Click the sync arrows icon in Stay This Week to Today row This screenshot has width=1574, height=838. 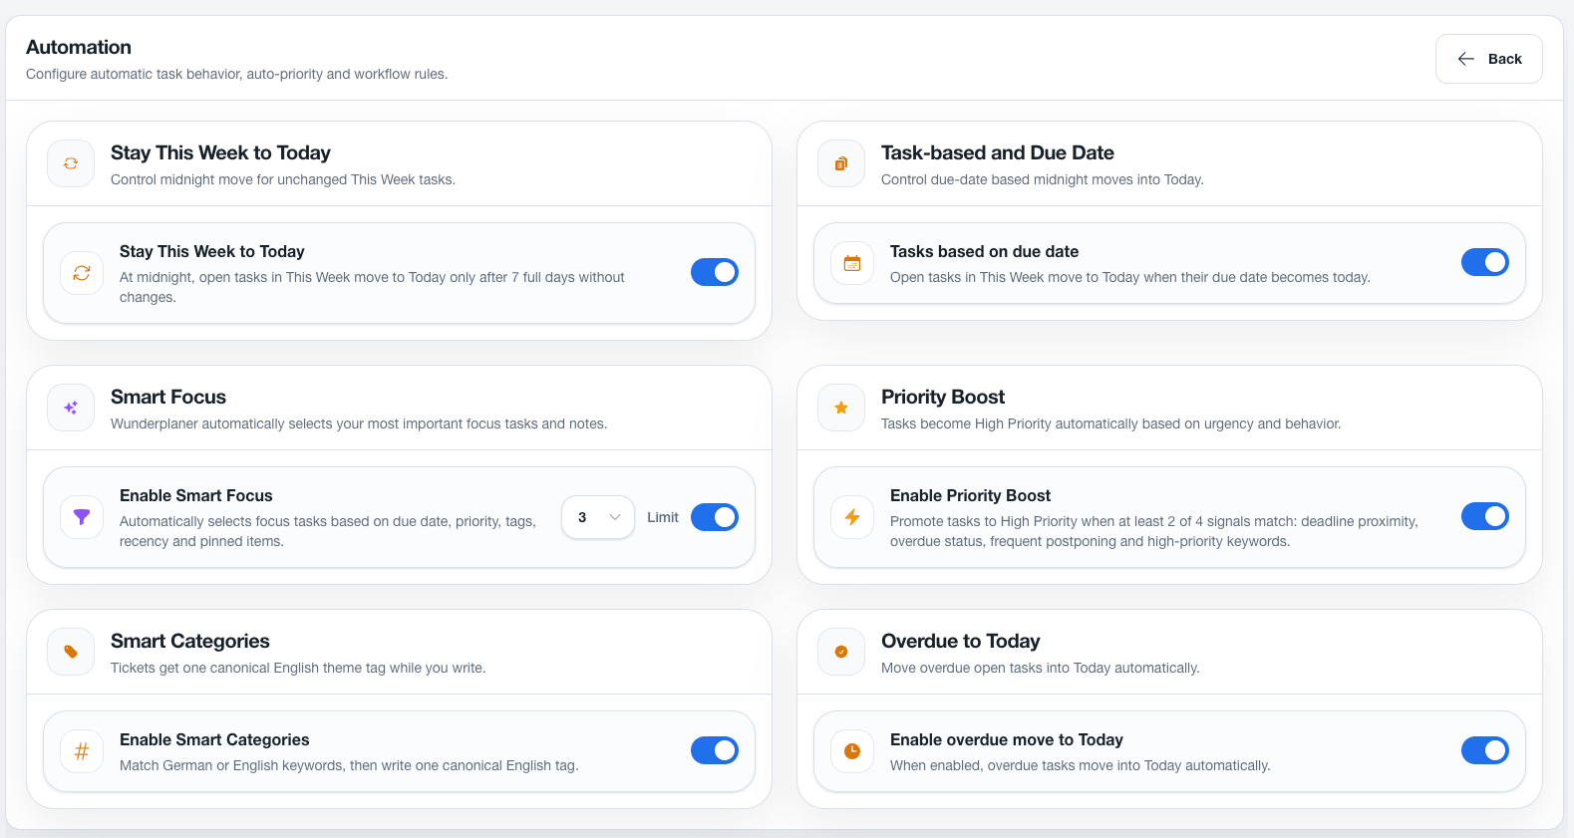coord(82,273)
